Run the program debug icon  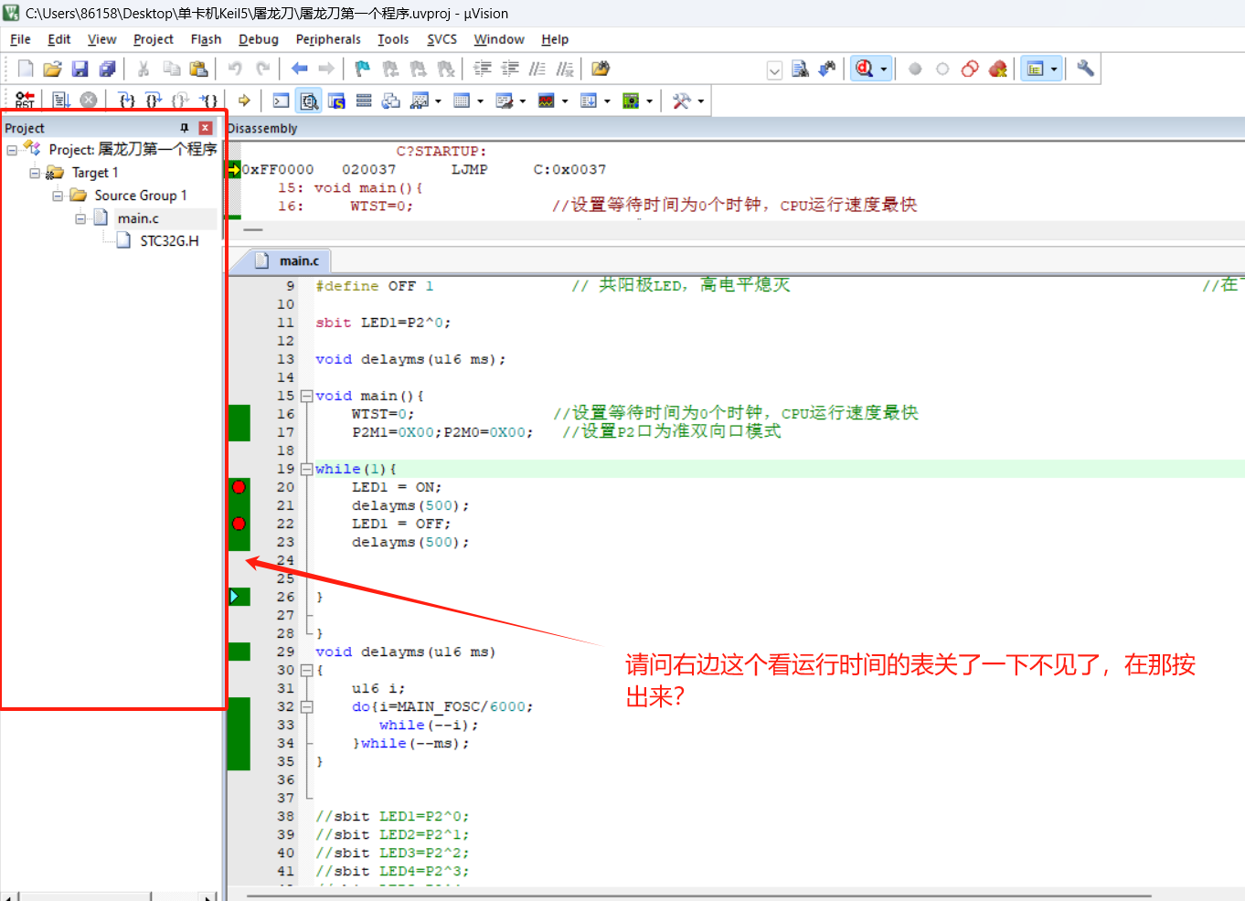click(x=61, y=101)
